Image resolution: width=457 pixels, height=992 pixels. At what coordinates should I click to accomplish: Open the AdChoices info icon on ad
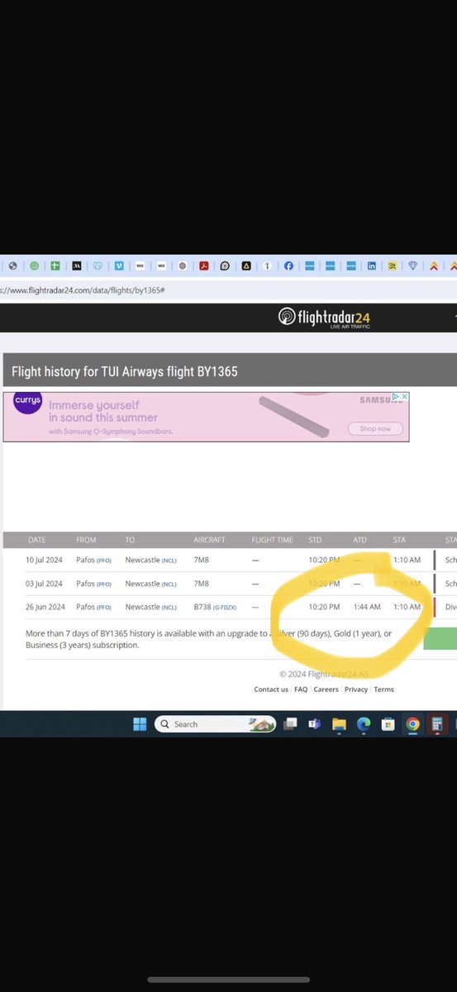[396, 397]
